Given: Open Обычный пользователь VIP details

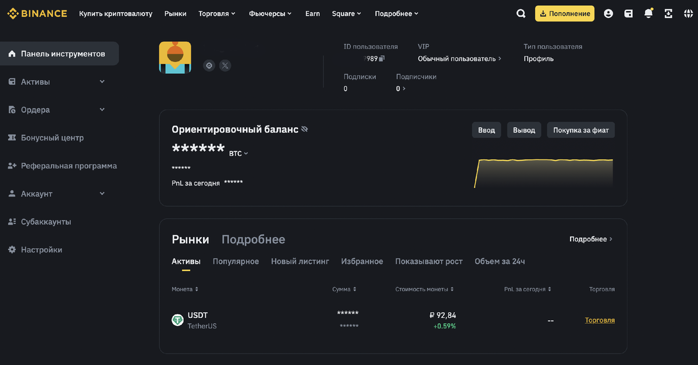Looking at the screenshot, I should (x=460, y=59).
